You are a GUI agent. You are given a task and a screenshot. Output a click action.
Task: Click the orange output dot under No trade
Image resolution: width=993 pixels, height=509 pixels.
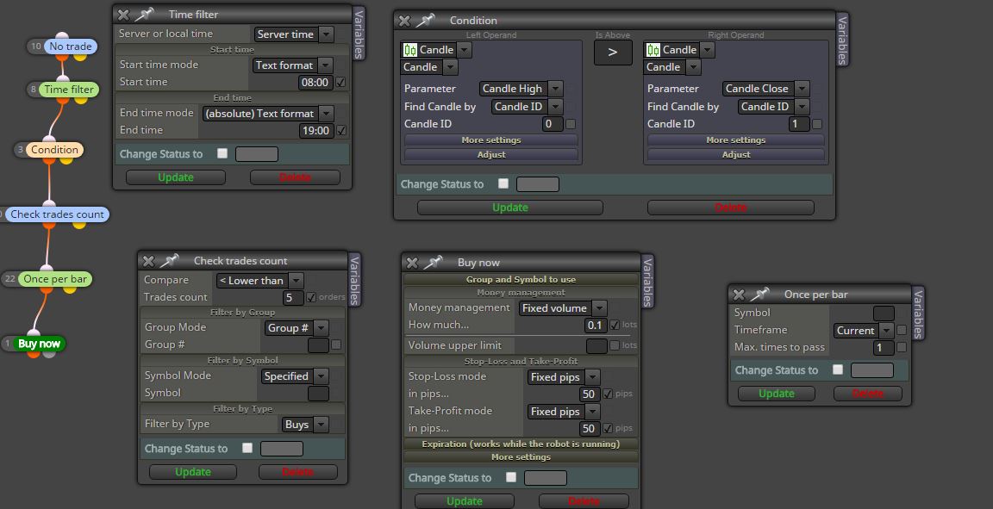[x=62, y=57]
